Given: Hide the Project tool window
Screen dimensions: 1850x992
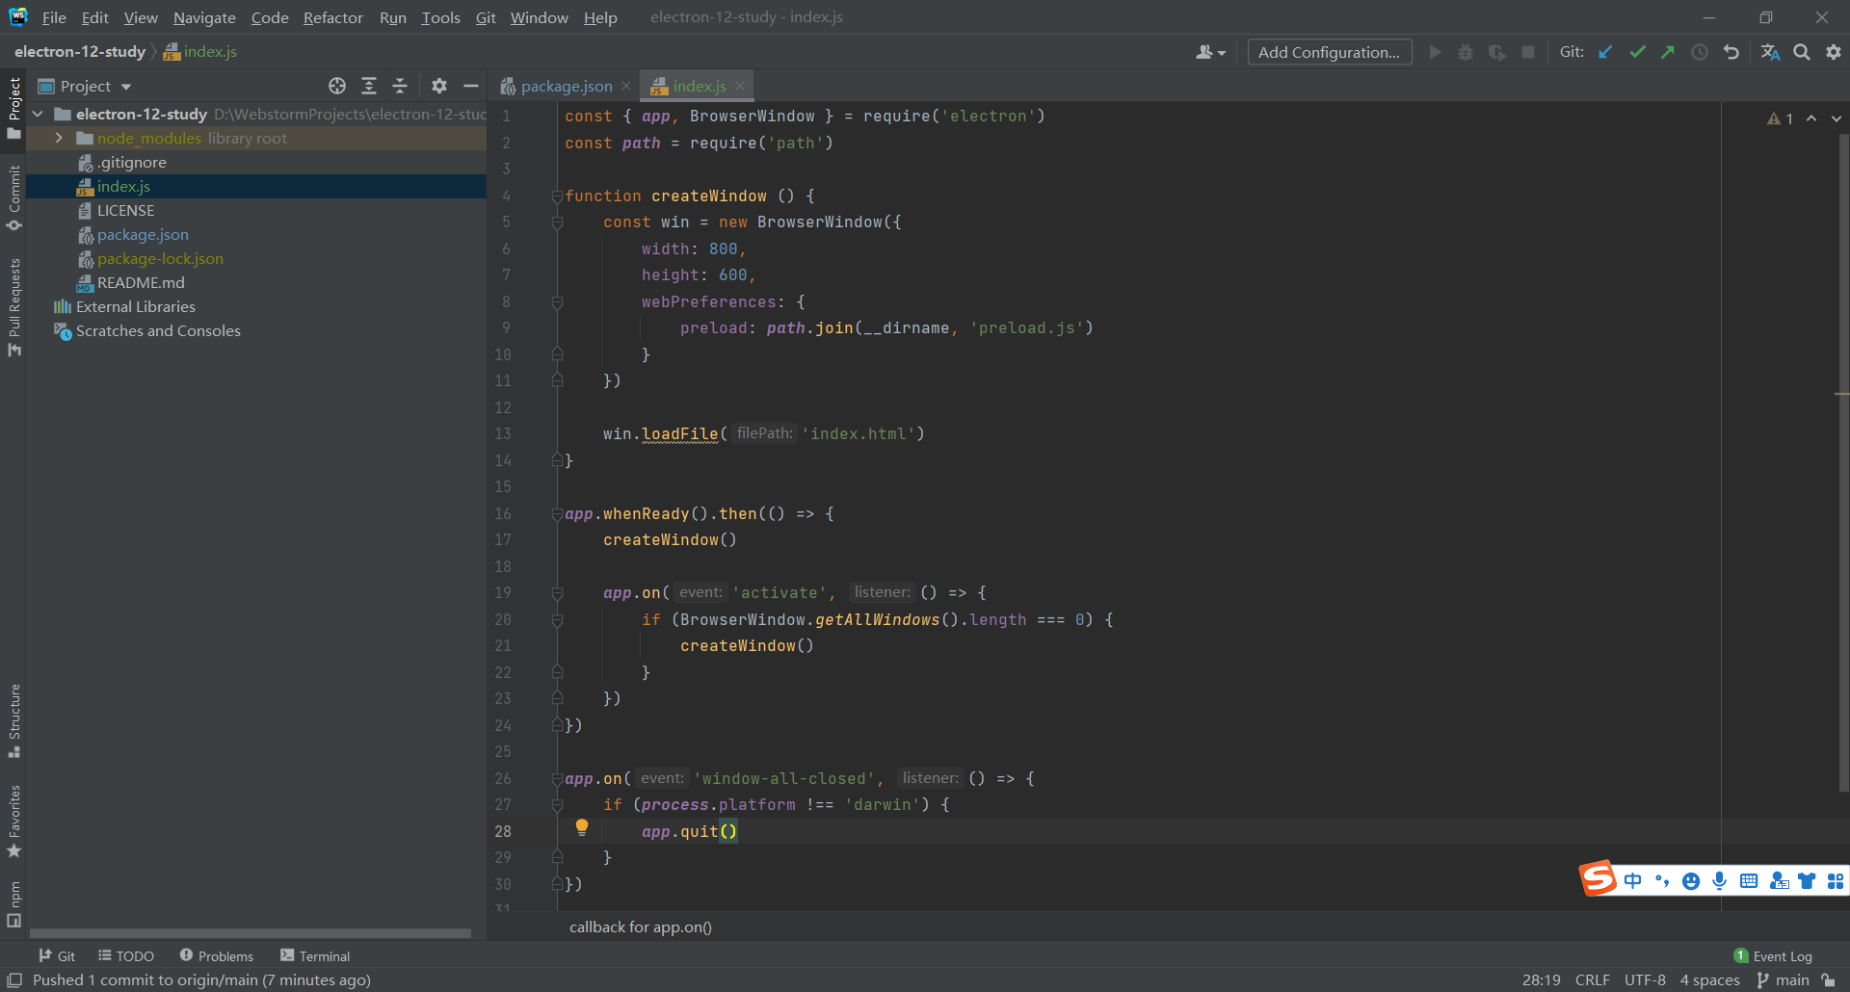Looking at the screenshot, I should (471, 86).
